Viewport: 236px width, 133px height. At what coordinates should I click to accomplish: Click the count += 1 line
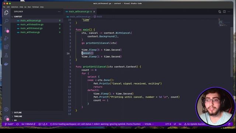[x=101, y=100]
